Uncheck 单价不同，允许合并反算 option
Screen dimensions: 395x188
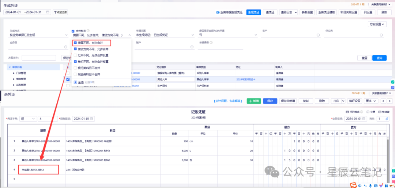click(75, 61)
